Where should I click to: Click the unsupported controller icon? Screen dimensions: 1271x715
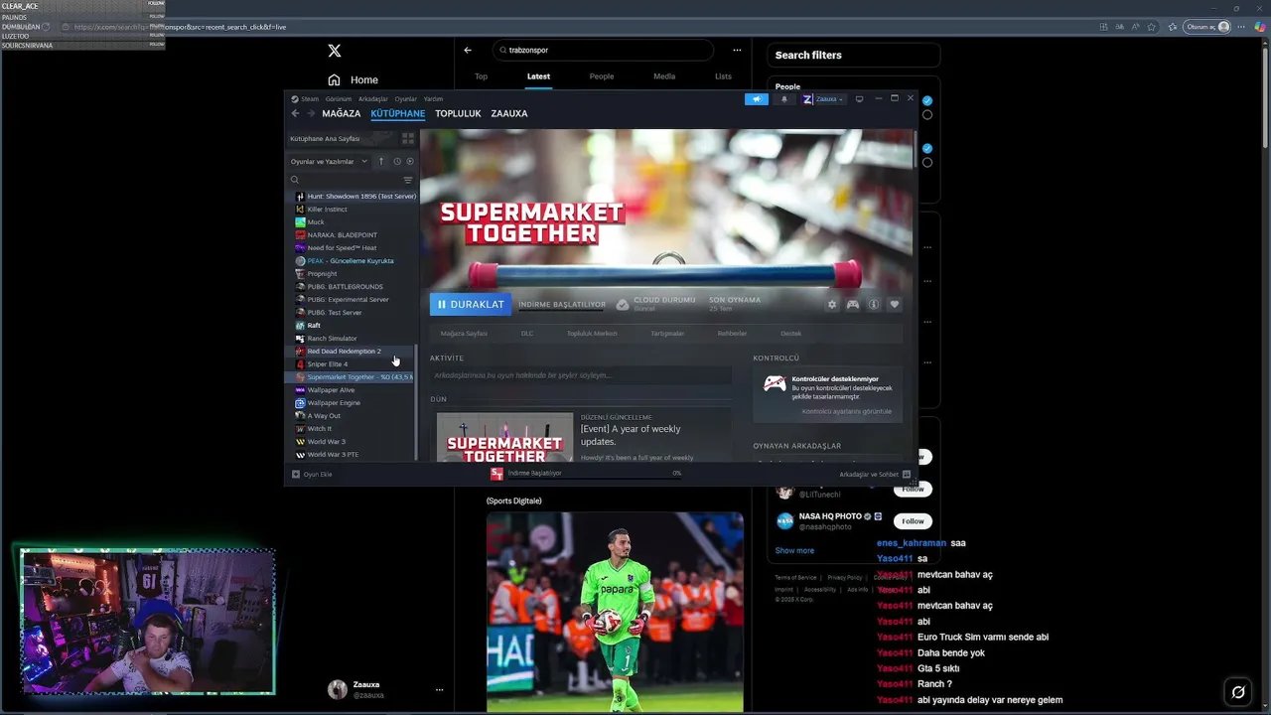click(774, 384)
